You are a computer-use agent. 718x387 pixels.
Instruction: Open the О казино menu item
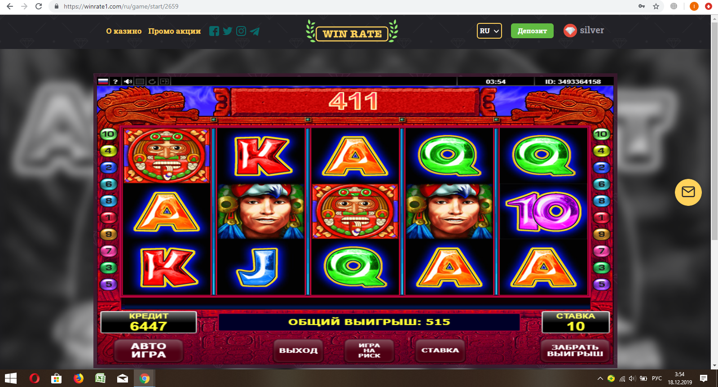click(x=124, y=31)
